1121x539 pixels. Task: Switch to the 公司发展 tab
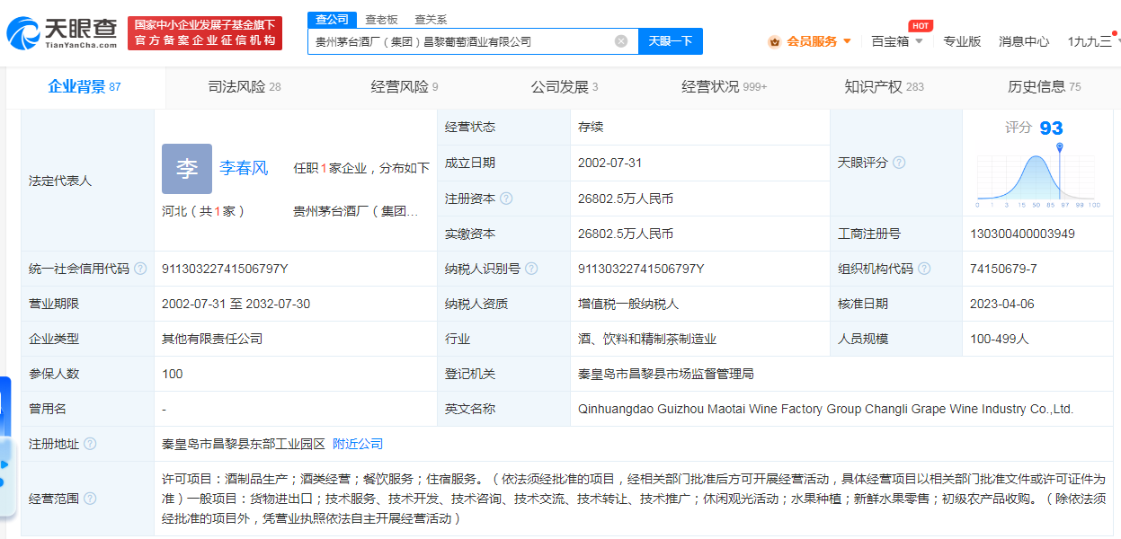pos(565,86)
